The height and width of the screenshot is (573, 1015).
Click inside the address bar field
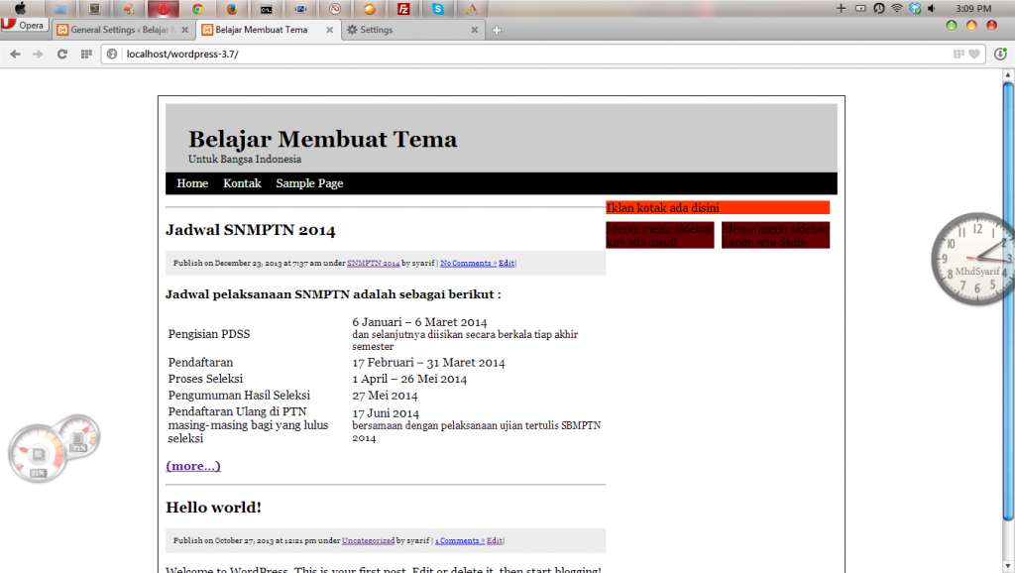pyautogui.click(x=297, y=56)
